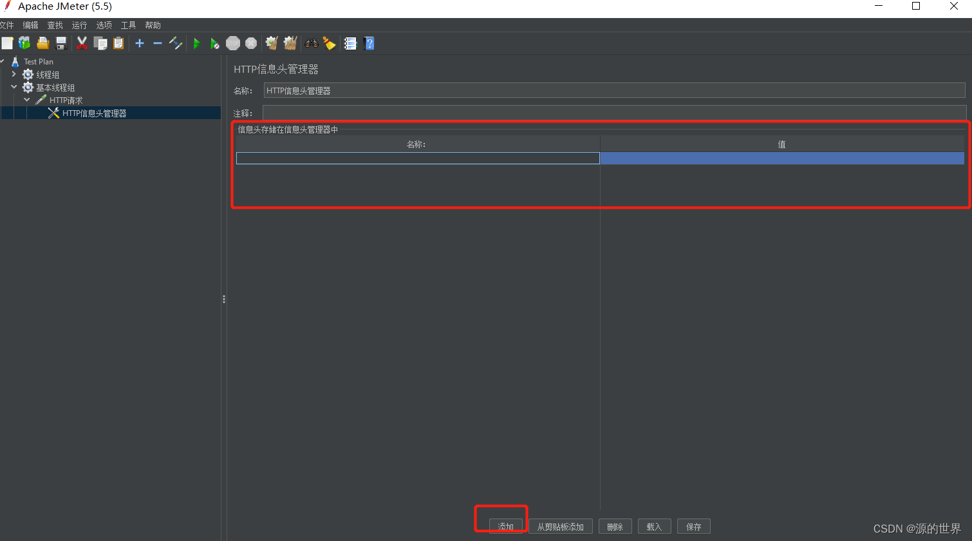Collapse all with the minus icon

pos(158,43)
